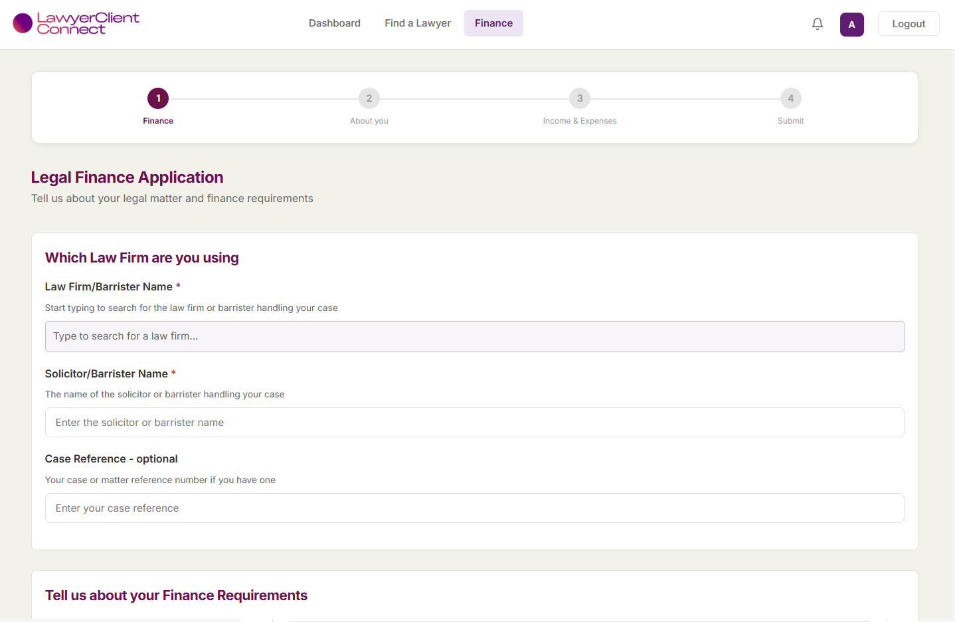Click the "Legal Finance Application" title

tap(127, 177)
